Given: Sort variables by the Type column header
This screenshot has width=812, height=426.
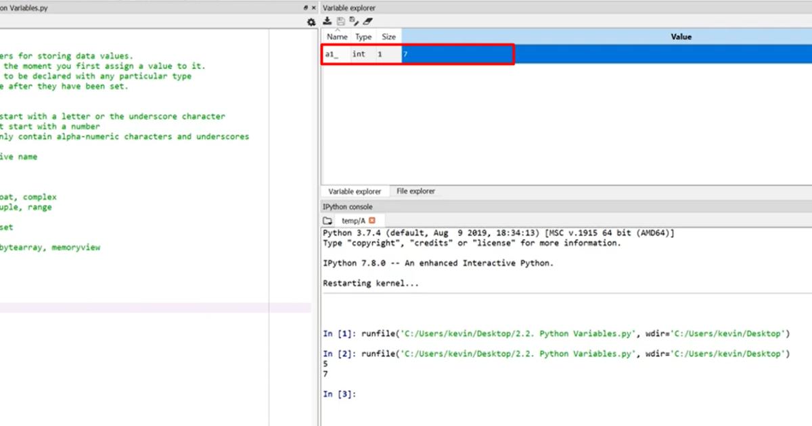Looking at the screenshot, I should point(363,37).
